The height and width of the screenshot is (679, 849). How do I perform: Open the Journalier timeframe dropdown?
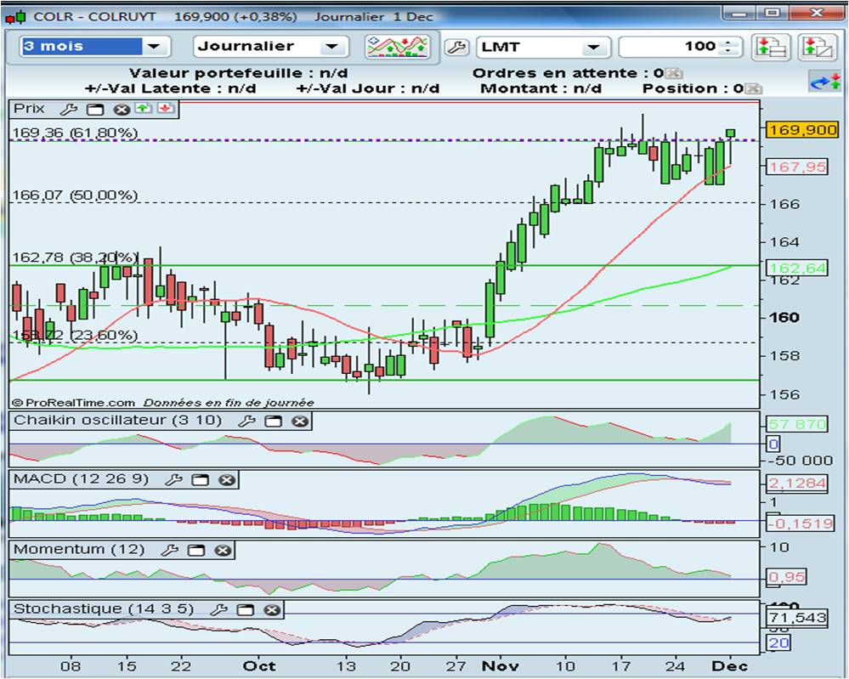331,47
